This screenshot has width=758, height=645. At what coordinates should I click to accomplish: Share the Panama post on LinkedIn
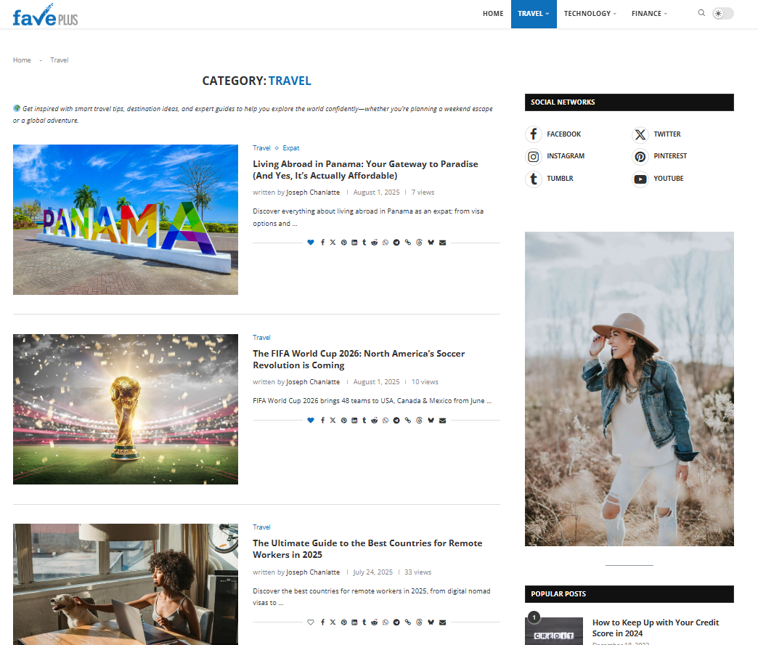(x=354, y=242)
